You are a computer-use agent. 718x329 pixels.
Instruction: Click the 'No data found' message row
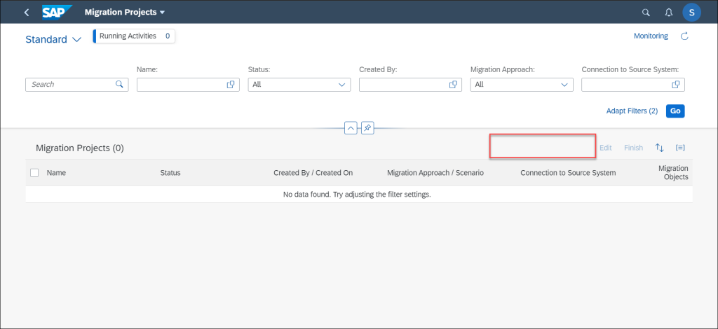click(x=359, y=194)
